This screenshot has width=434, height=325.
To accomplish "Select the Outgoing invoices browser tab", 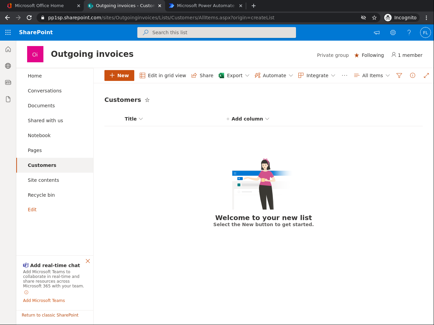I will 125,6.
